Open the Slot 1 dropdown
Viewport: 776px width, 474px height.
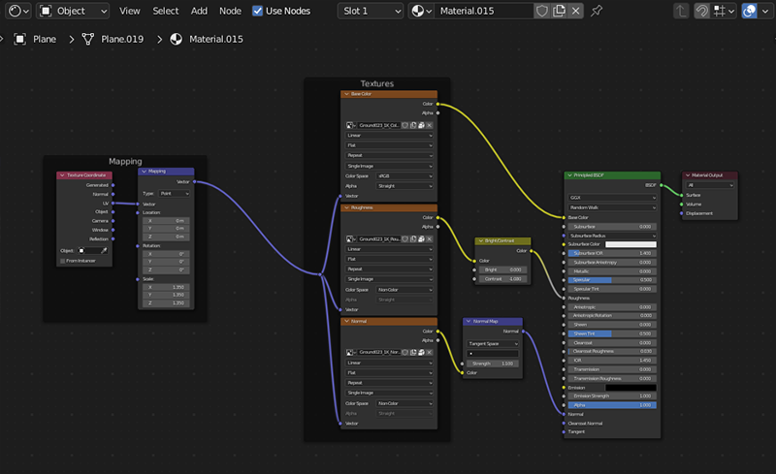pos(370,11)
